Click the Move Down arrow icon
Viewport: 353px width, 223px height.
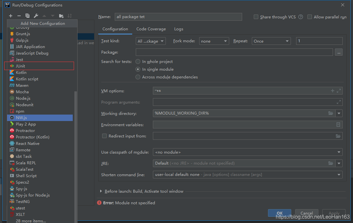pos(53,16)
